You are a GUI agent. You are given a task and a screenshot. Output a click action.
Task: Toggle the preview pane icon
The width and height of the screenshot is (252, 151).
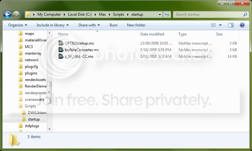(x=231, y=25)
